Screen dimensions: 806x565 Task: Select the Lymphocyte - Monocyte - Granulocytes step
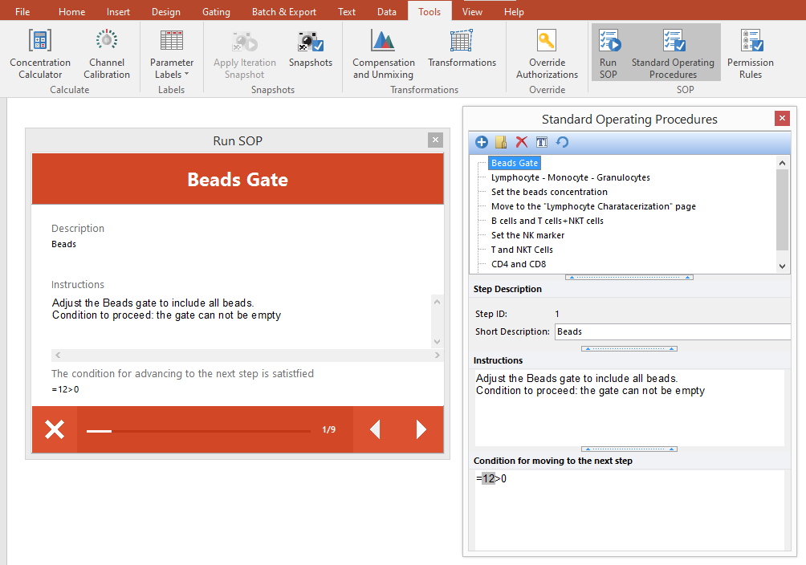[570, 177]
